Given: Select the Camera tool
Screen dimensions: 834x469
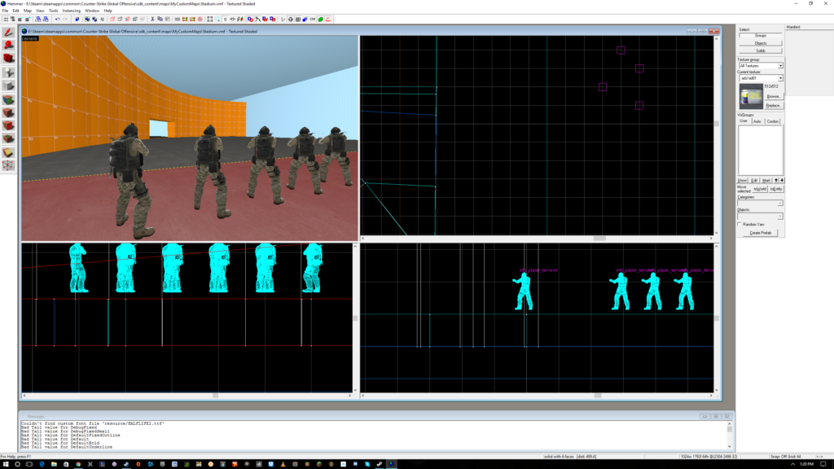Looking at the screenshot, I should click(8, 58).
